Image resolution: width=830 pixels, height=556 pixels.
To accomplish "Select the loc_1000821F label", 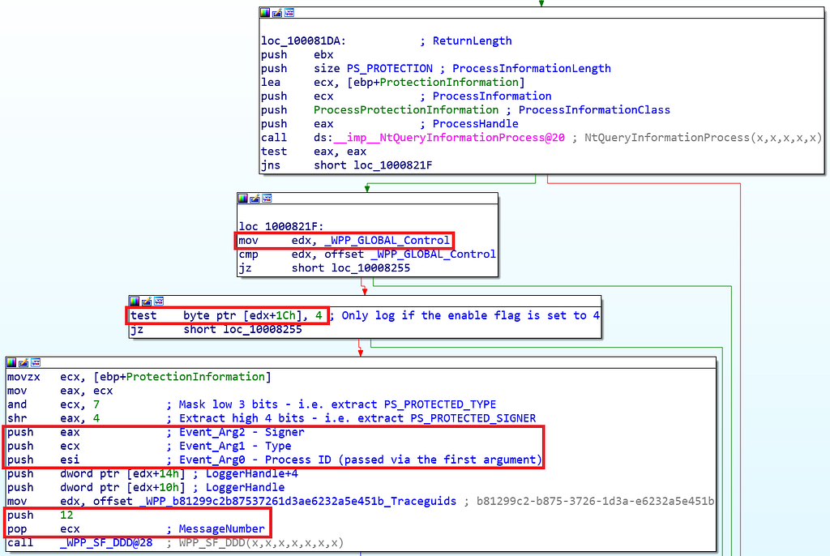I will click(280, 226).
